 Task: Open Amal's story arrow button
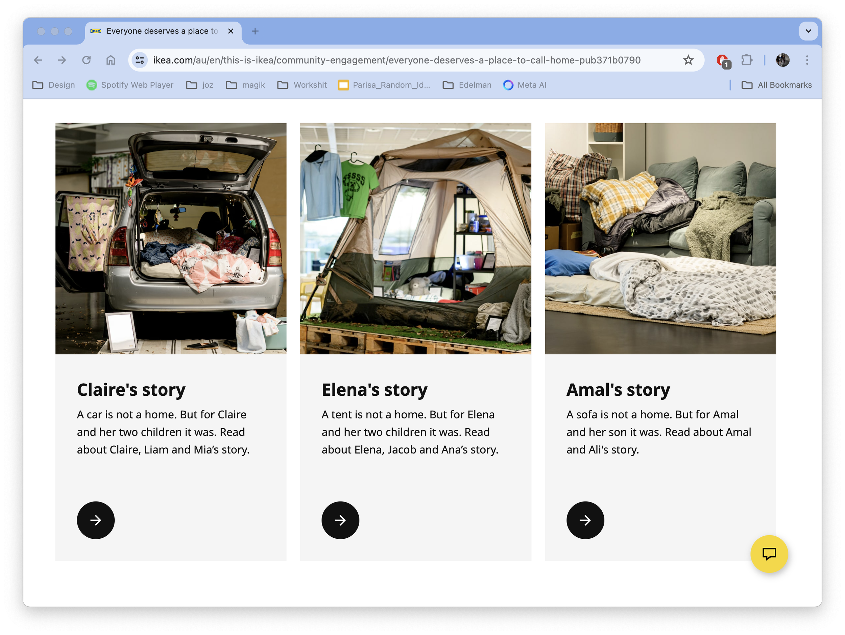(x=585, y=520)
